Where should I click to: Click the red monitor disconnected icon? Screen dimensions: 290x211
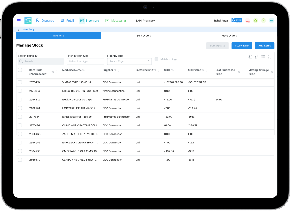(248, 21)
